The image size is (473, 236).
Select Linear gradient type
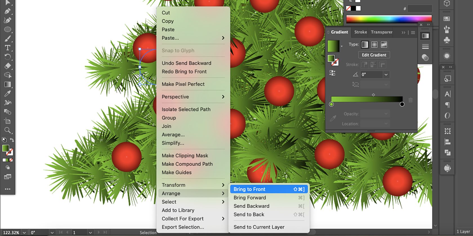365,44
